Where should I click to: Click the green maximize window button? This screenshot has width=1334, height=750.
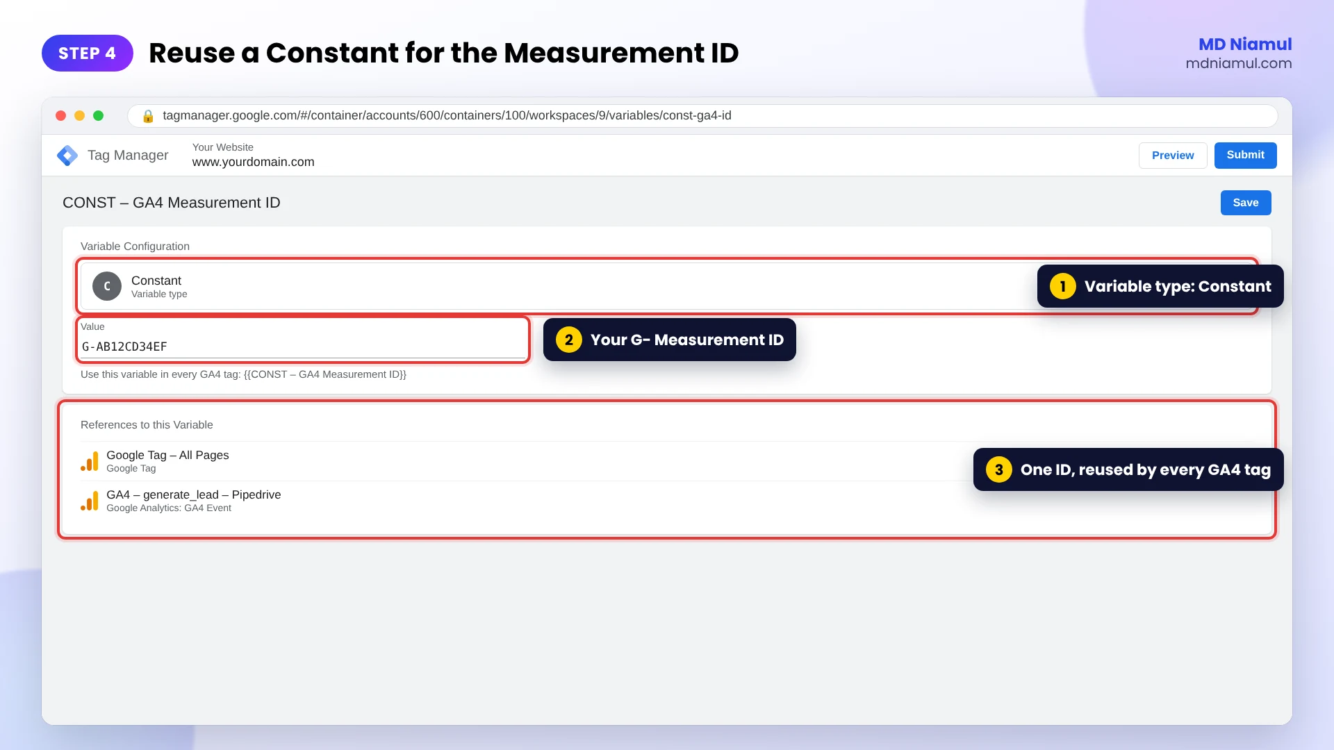click(99, 116)
